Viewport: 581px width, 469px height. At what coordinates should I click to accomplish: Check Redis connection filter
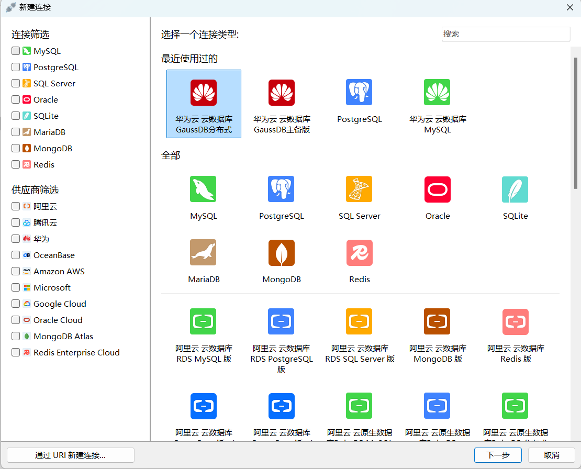(16, 164)
